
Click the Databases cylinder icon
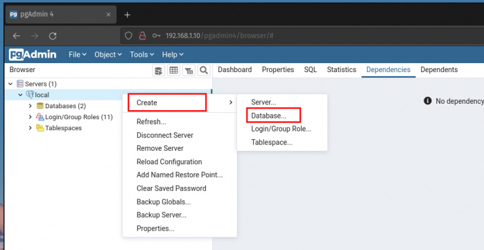click(40, 106)
